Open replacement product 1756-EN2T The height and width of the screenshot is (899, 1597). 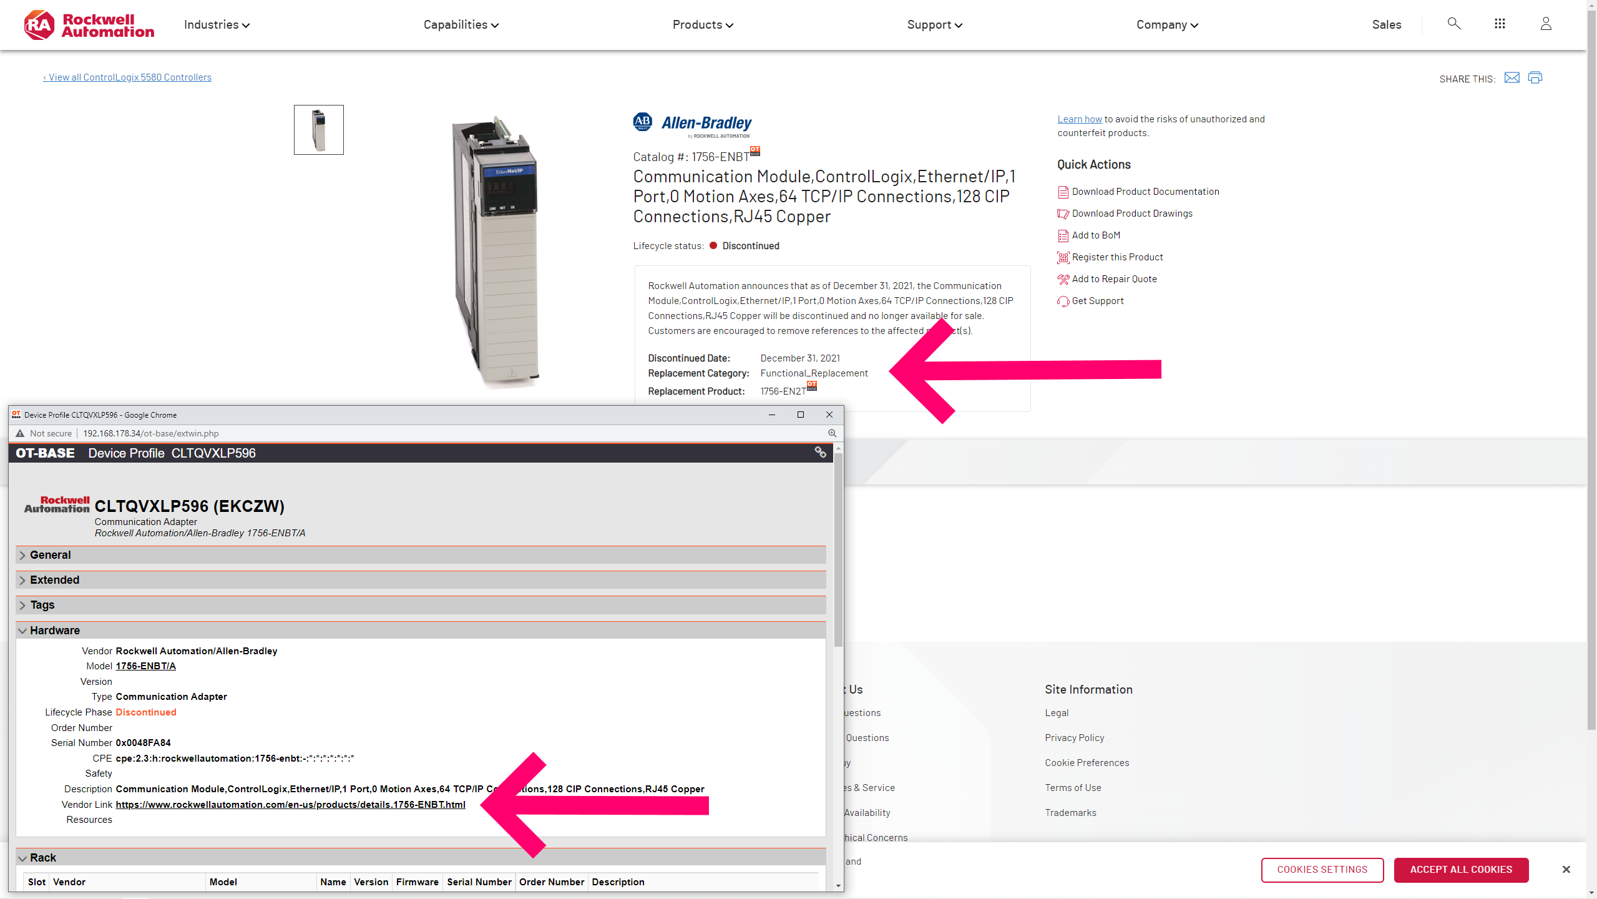coord(783,391)
